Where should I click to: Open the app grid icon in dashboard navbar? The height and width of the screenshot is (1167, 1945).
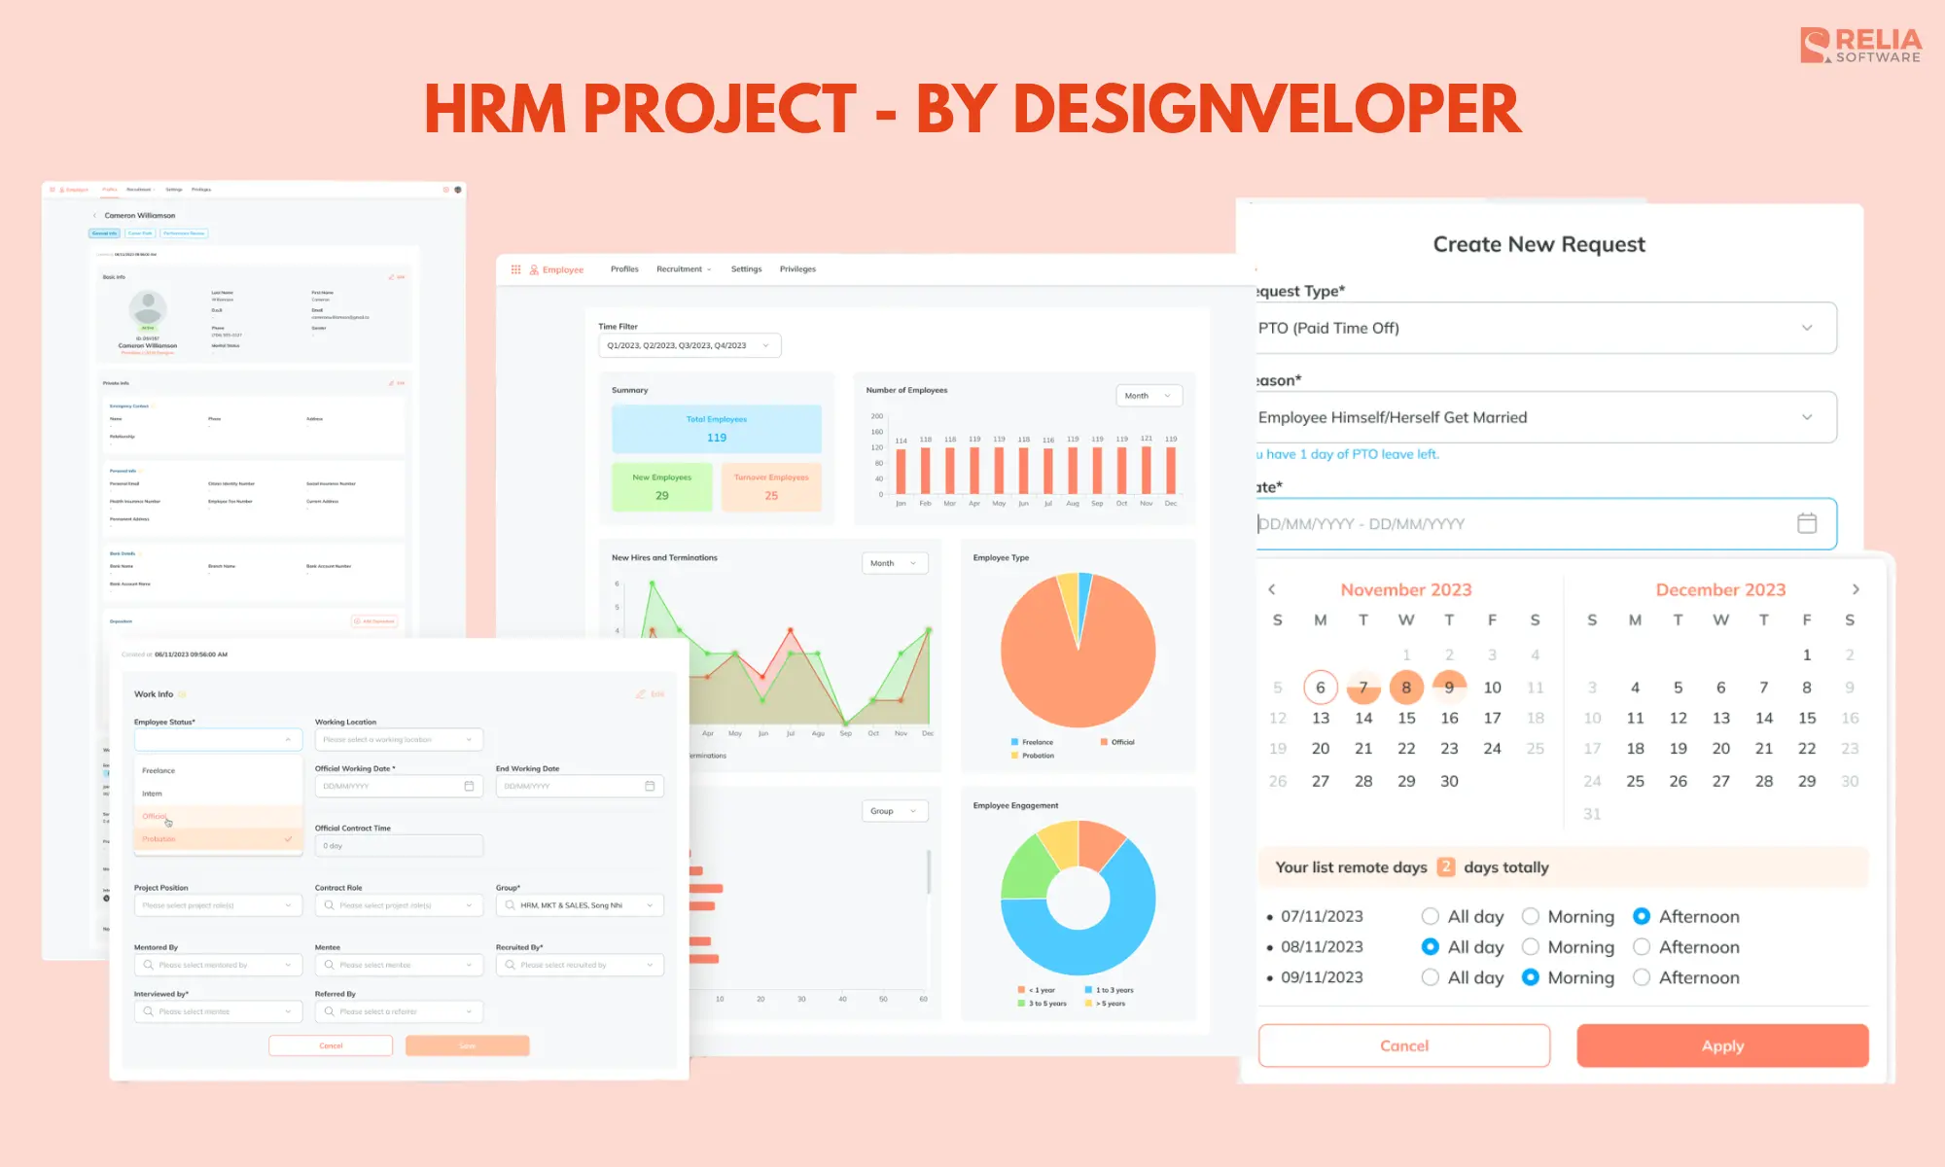[x=515, y=269]
